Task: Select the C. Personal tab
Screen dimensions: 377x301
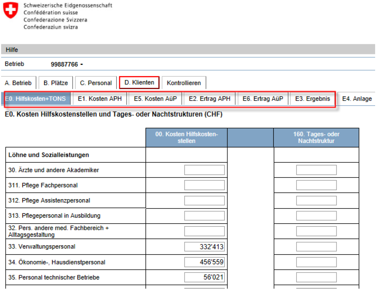Action: click(96, 83)
